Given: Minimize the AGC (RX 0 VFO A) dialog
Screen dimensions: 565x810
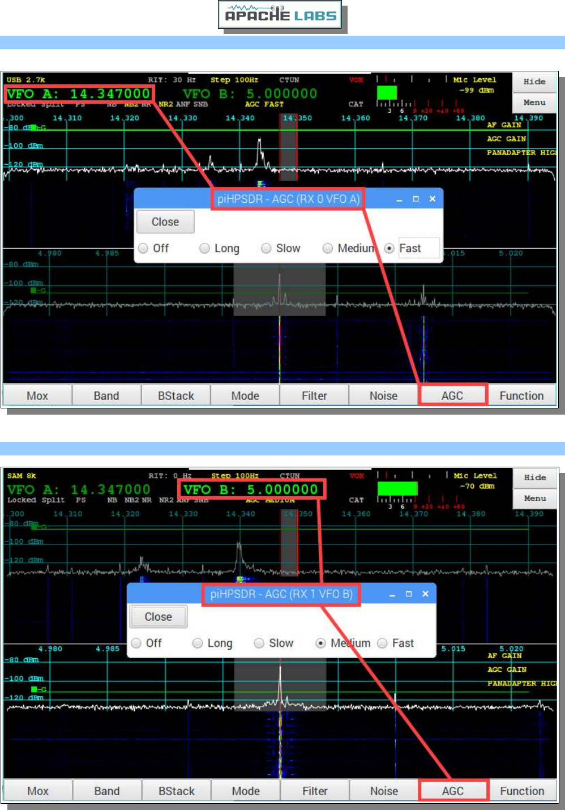Looking at the screenshot, I should [399, 199].
